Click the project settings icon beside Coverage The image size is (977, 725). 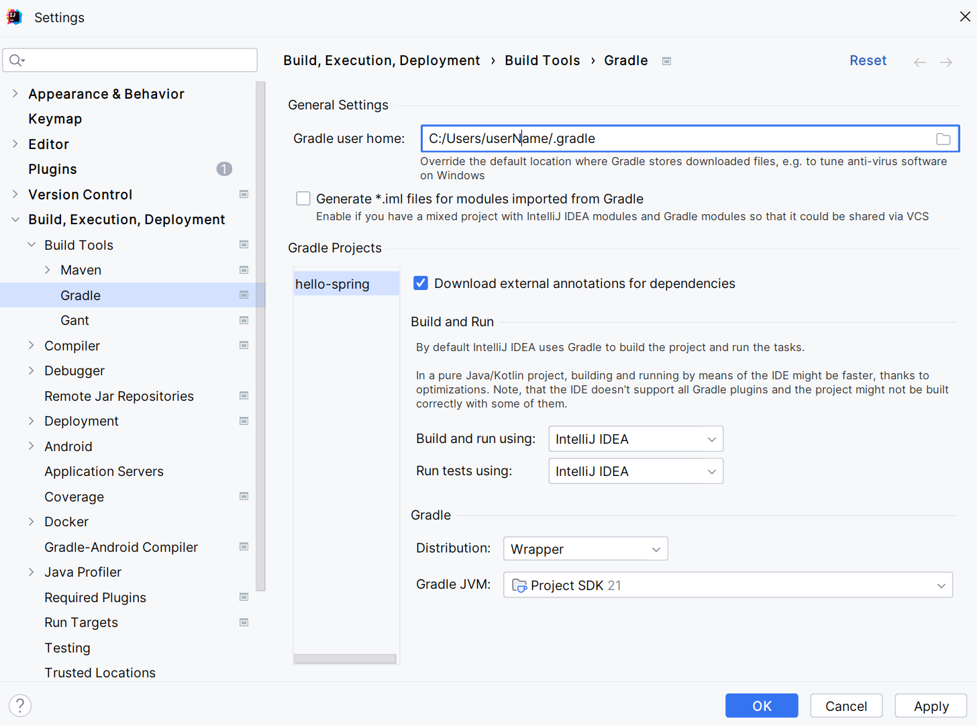[244, 497]
